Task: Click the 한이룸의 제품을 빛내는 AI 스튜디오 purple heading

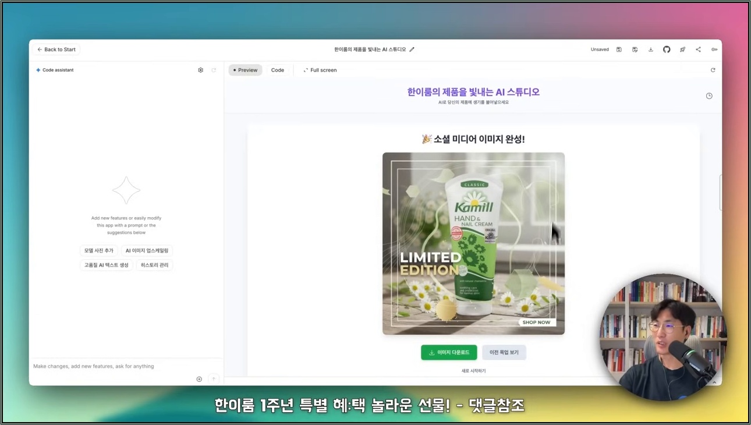Action: 473,92
